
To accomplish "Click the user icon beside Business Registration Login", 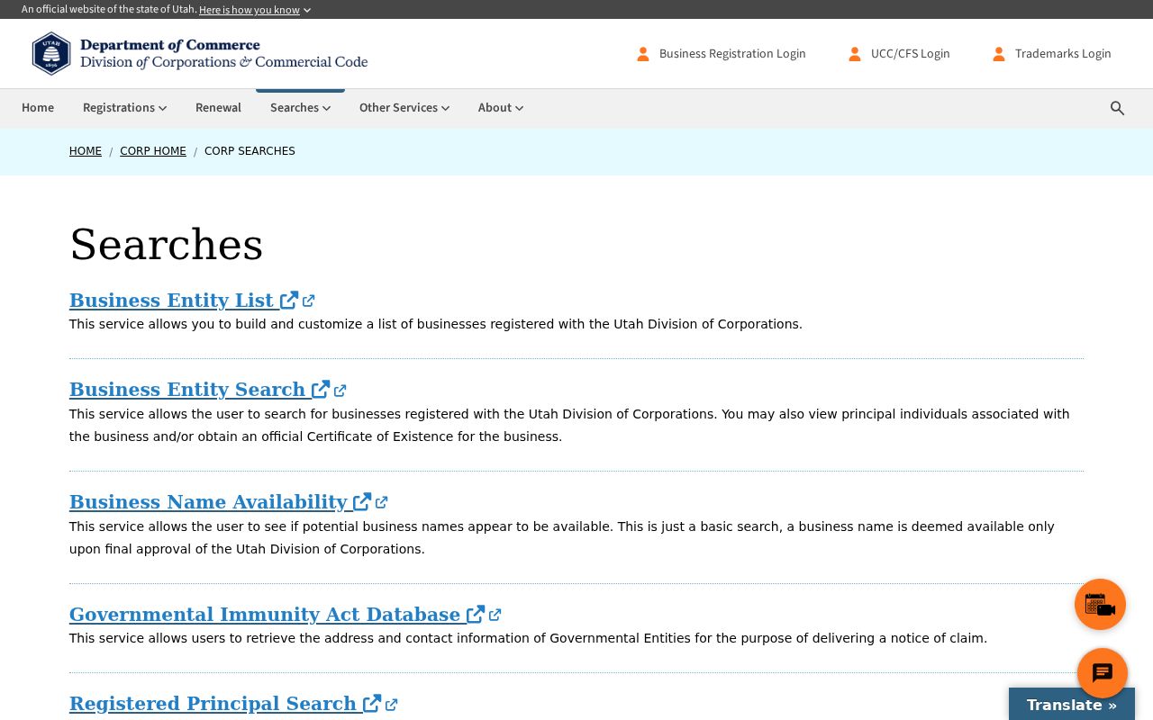I will tap(643, 54).
